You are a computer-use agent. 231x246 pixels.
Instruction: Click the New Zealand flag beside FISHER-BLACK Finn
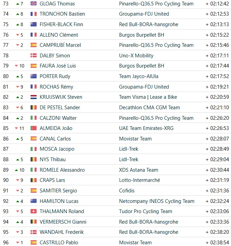coord(33,24)
